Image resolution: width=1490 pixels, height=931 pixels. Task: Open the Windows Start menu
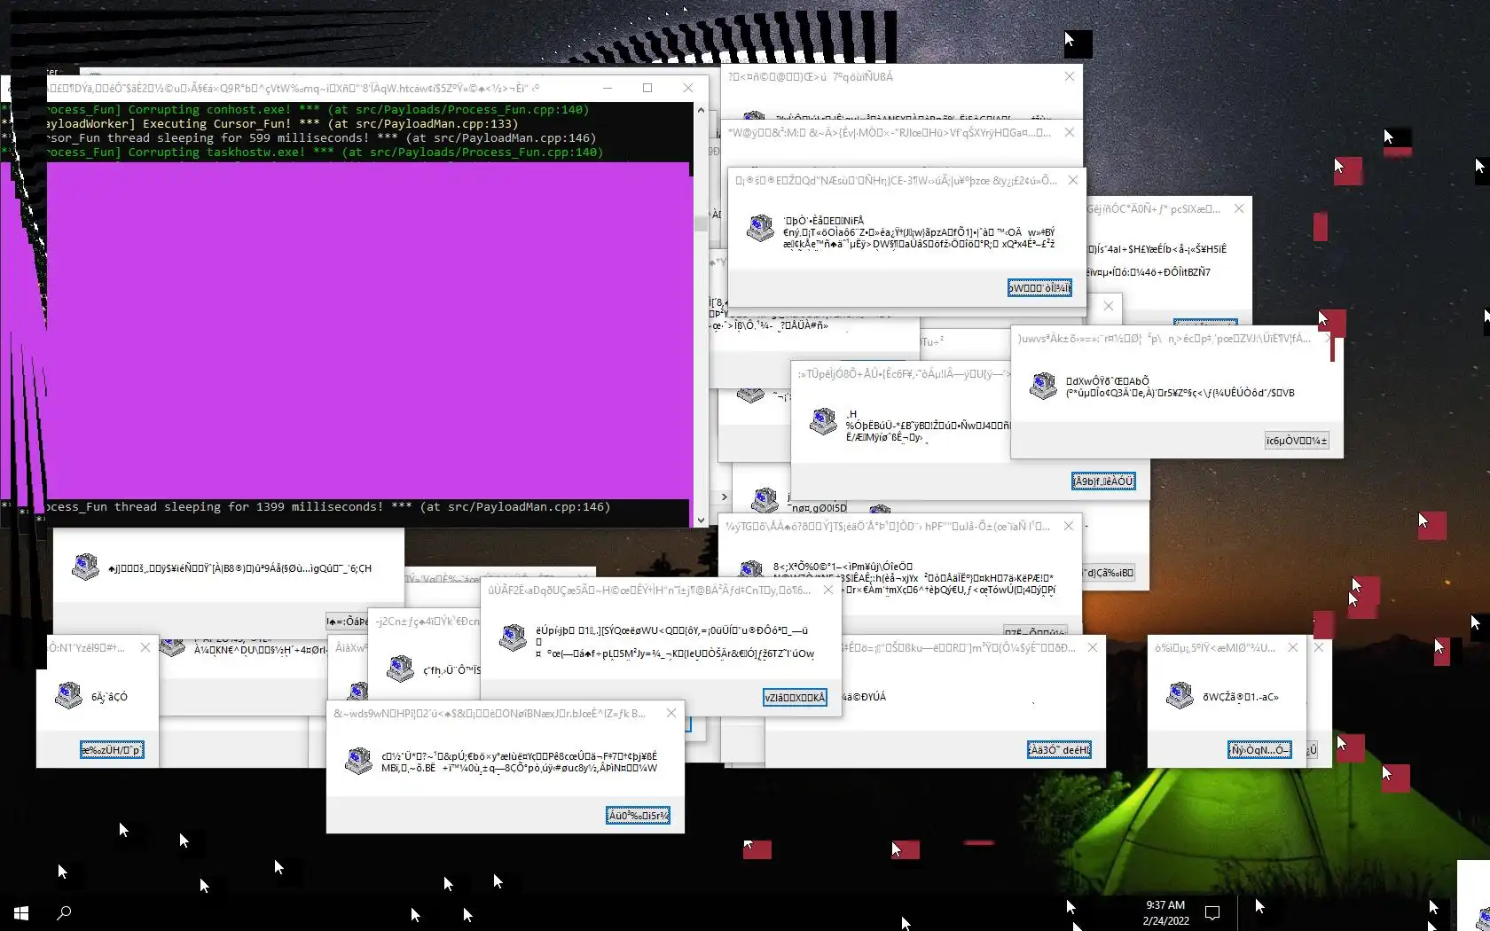coord(21,912)
